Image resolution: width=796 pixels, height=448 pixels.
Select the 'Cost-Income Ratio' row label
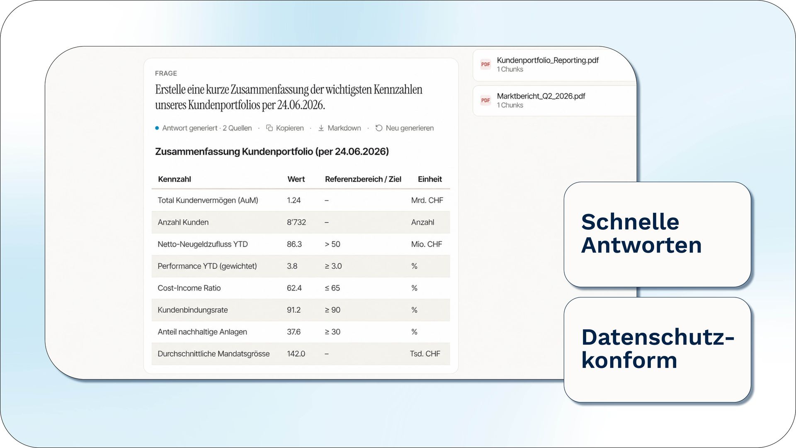click(x=189, y=288)
